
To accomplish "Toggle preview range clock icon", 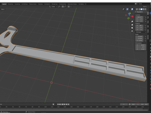I will pos(130,104).
